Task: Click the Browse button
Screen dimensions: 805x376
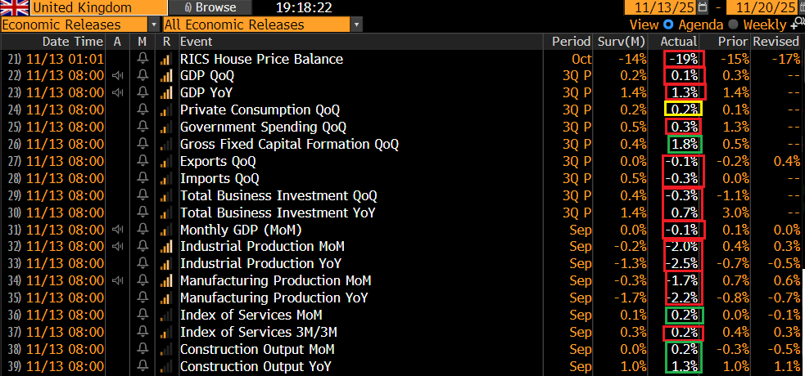Action: [209, 7]
